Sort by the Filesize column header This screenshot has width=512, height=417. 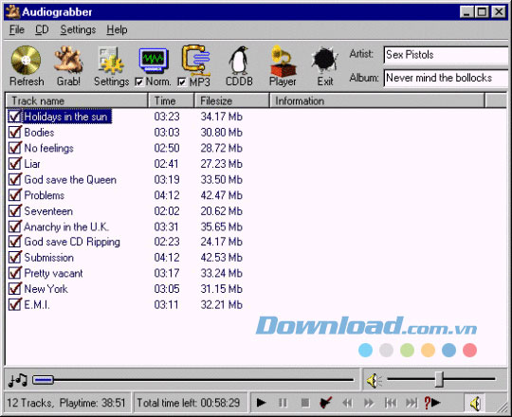pyautogui.click(x=232, y=100)
